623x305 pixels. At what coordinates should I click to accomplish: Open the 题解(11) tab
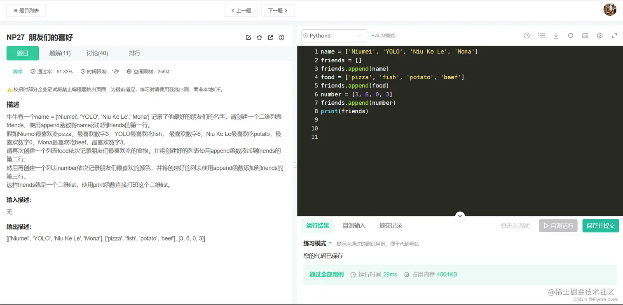(60, 53)
